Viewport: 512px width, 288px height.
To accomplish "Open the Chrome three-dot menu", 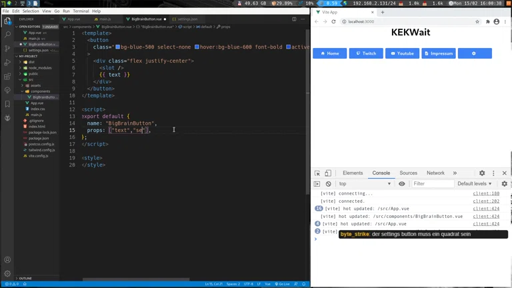I will [505, 21].
